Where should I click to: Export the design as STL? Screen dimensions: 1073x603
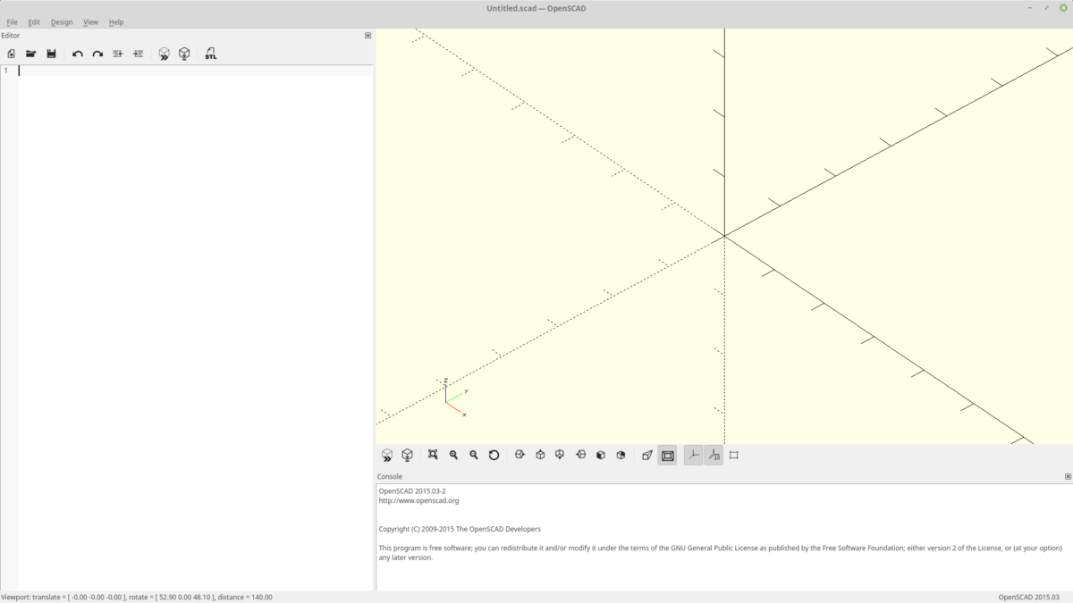point(211,54)
